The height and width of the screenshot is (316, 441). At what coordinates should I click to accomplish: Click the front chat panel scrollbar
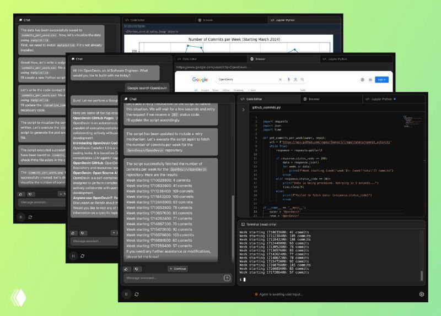point(233,229)
